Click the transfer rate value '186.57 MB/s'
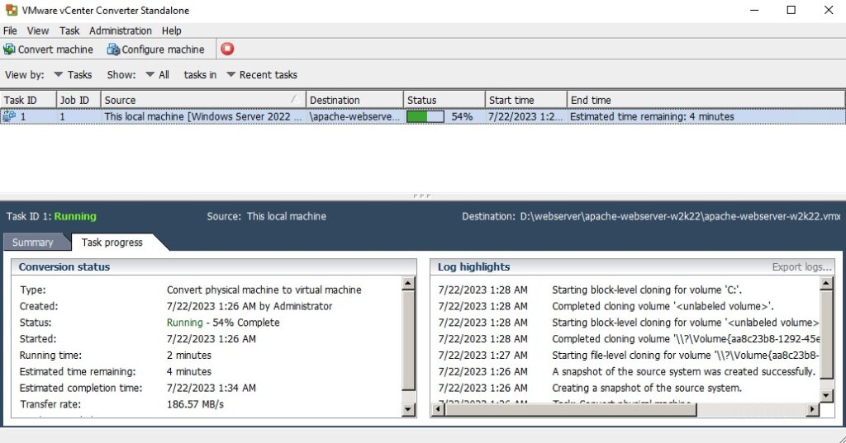The width and height of the screenshot is (846, 443). coord(195,404)
